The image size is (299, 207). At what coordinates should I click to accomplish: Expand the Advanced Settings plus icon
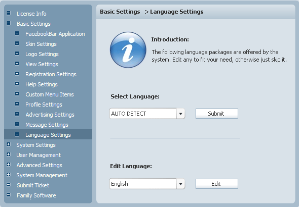(x=9, y=165)
